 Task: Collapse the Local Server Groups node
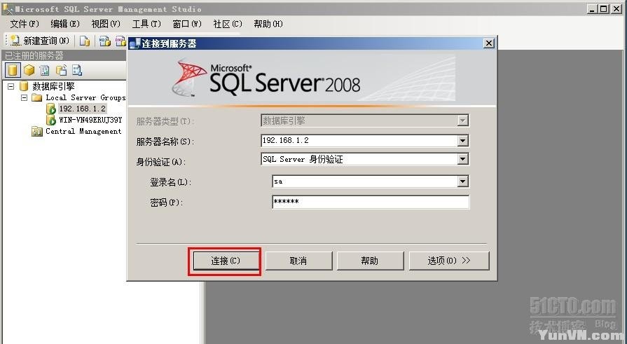click(24, 97)
